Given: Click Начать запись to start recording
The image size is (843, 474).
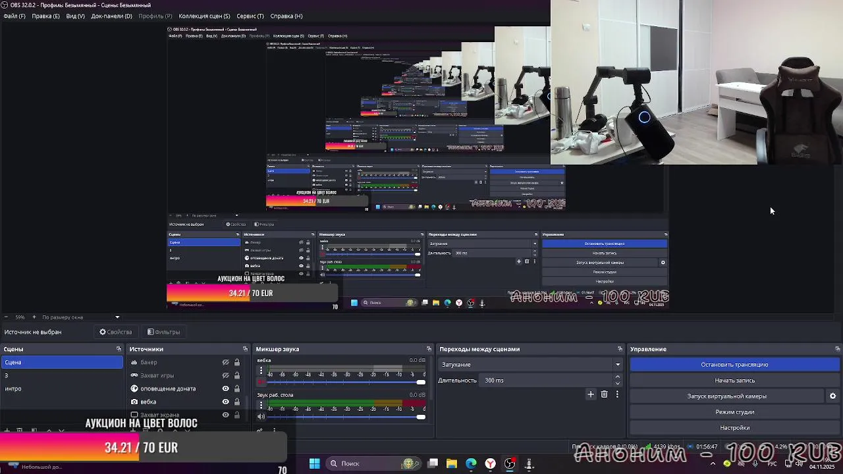Looking at the screenshot, I should tap(734, 381).
